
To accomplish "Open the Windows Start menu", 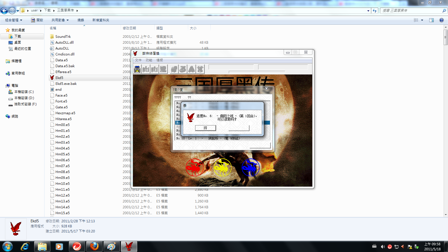I will [8, 246].
